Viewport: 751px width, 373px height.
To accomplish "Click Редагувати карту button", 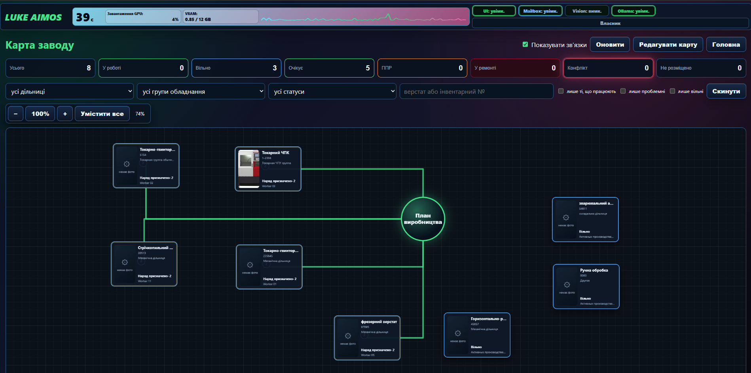I will 668,45.
